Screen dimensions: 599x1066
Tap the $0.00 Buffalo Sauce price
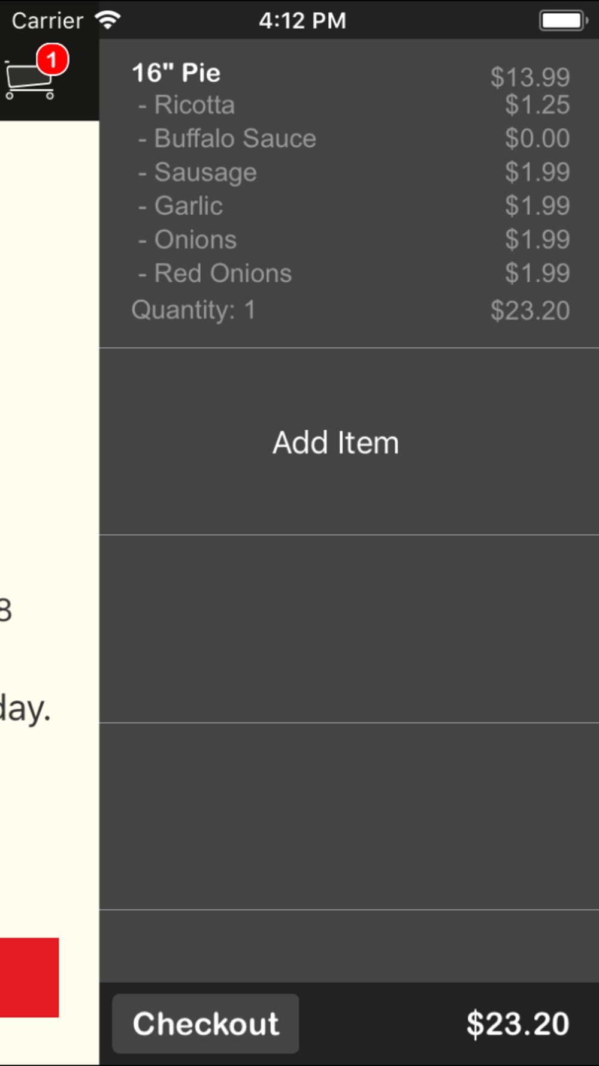pos(537,138)
